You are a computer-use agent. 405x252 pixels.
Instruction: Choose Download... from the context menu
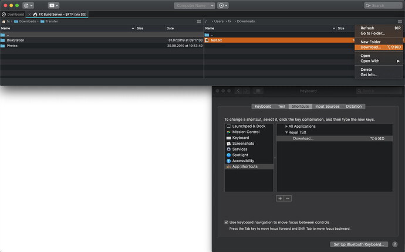coord(371,47)
